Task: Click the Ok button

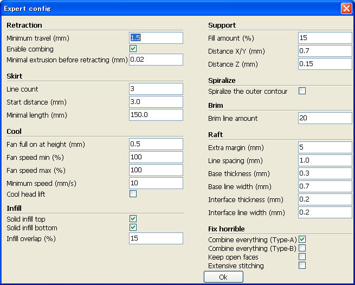Action: pyautogui.click(x=223, y=277)
